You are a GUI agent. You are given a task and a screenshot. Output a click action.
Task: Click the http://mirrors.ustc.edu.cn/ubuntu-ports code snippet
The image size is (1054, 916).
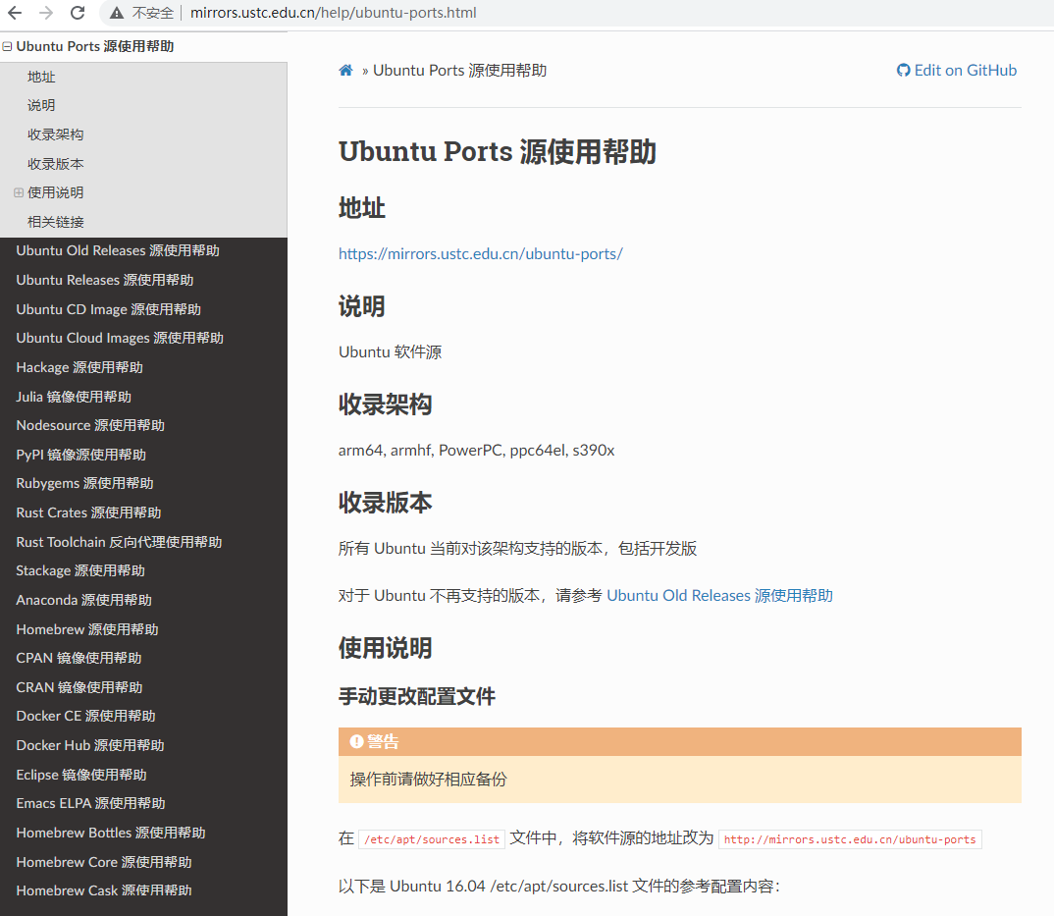pos(850,839)
